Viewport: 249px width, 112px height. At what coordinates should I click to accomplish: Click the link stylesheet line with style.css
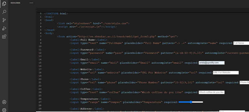[x=93, y=23]
